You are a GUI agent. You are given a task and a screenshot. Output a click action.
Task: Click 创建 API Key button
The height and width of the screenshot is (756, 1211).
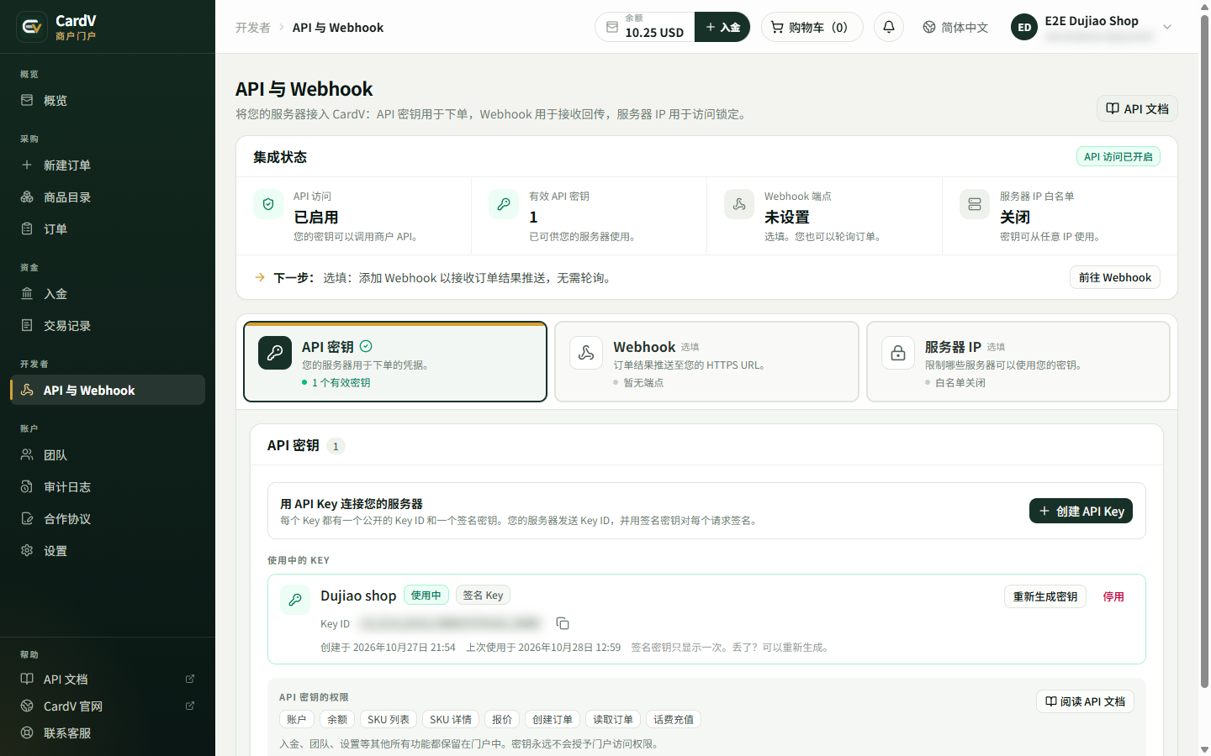tap(1081, 511)
